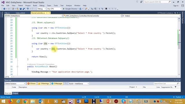The width and height of the screenshot is (185, 104).
Task: Undo the last action with the Undo icon
Action: (x=28, y=9)
